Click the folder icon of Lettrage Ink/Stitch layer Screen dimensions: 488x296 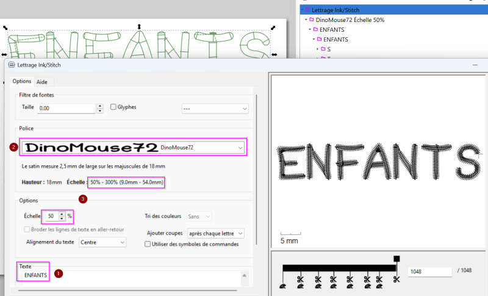pos(308,10)
